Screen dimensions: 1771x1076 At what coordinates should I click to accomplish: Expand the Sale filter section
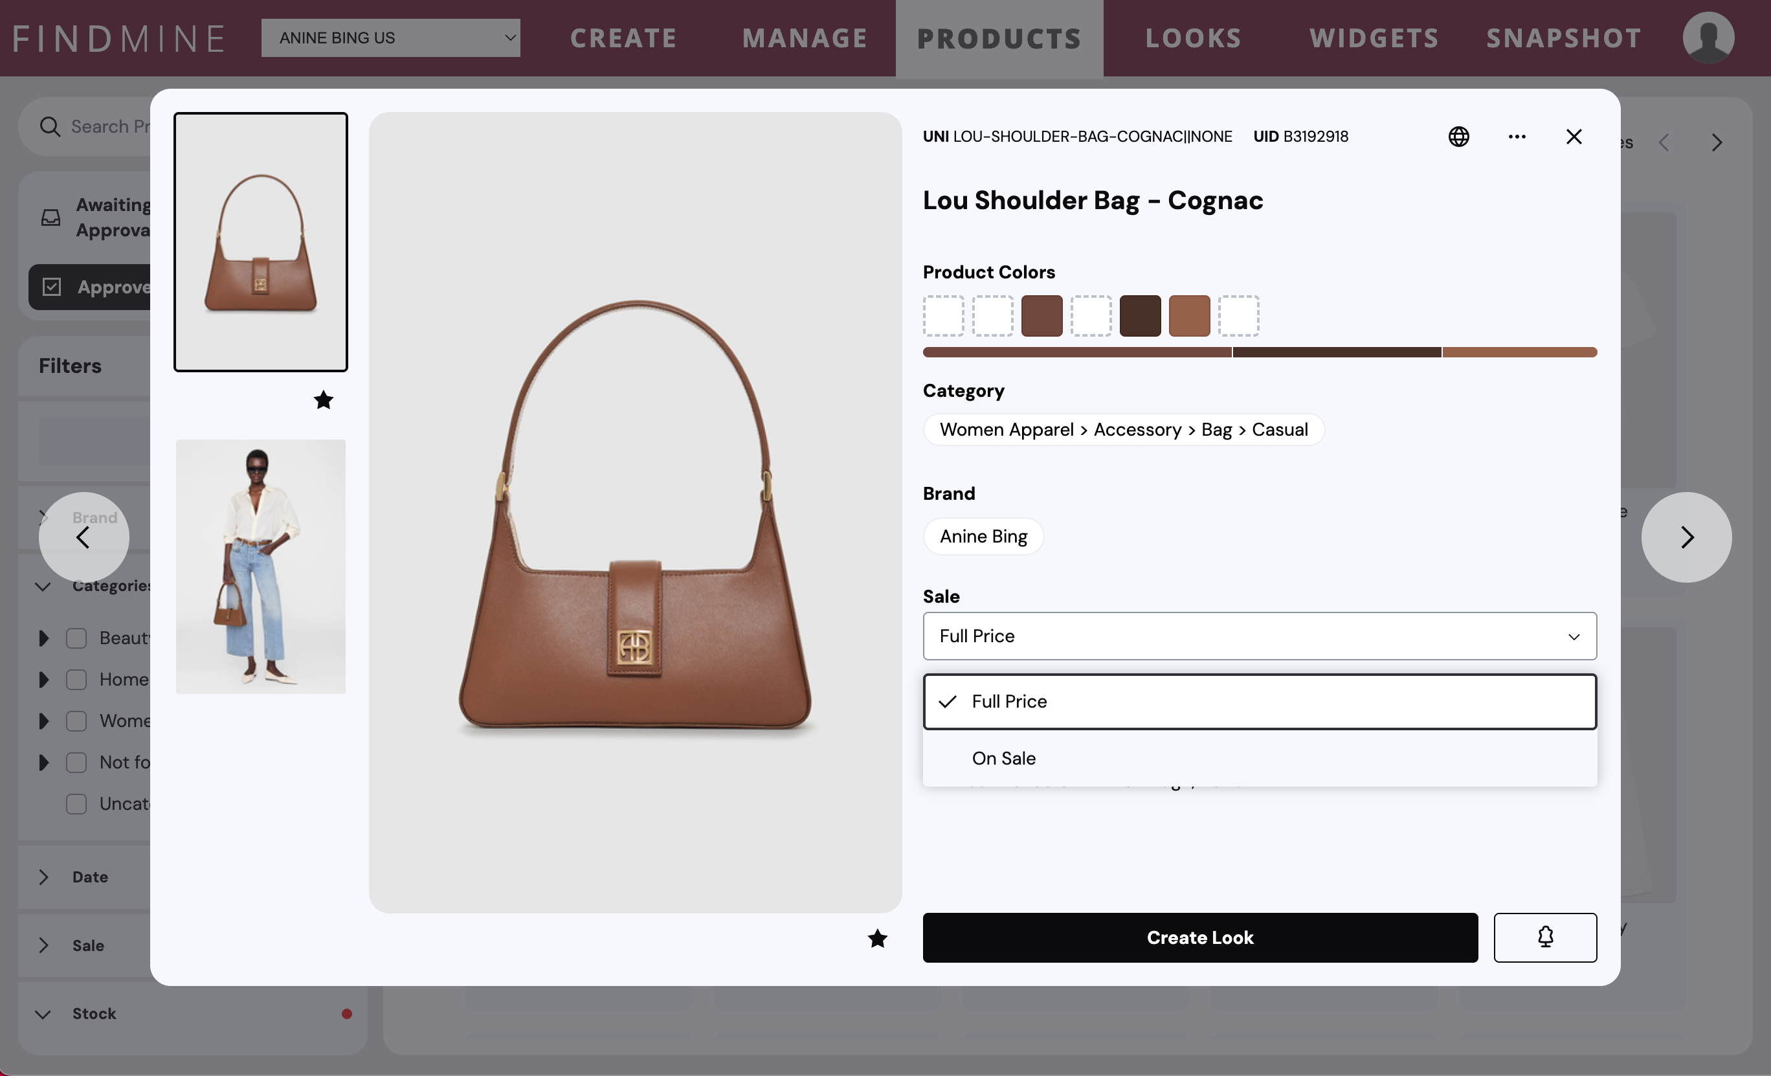click(x=44, y=945)
